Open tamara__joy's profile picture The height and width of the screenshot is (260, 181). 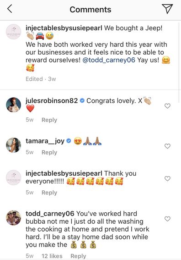click(x=13, y=145)
